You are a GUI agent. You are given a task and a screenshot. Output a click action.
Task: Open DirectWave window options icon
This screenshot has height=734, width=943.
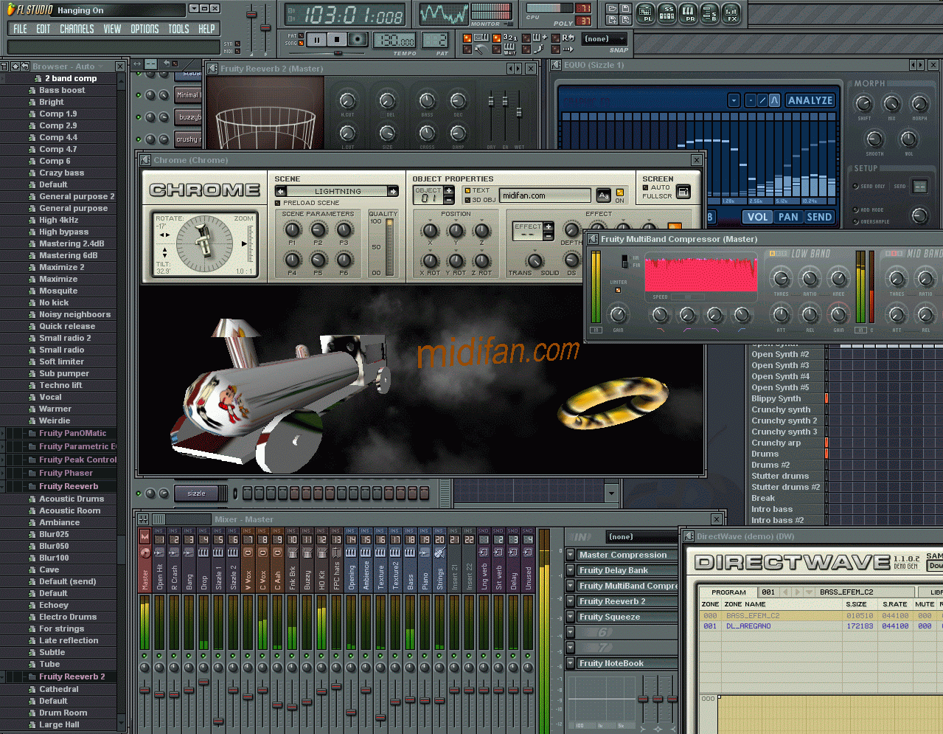tap(689, 536)
